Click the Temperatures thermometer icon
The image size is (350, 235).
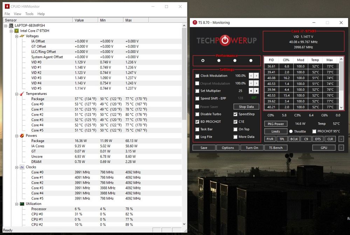(x=22, y=94)
